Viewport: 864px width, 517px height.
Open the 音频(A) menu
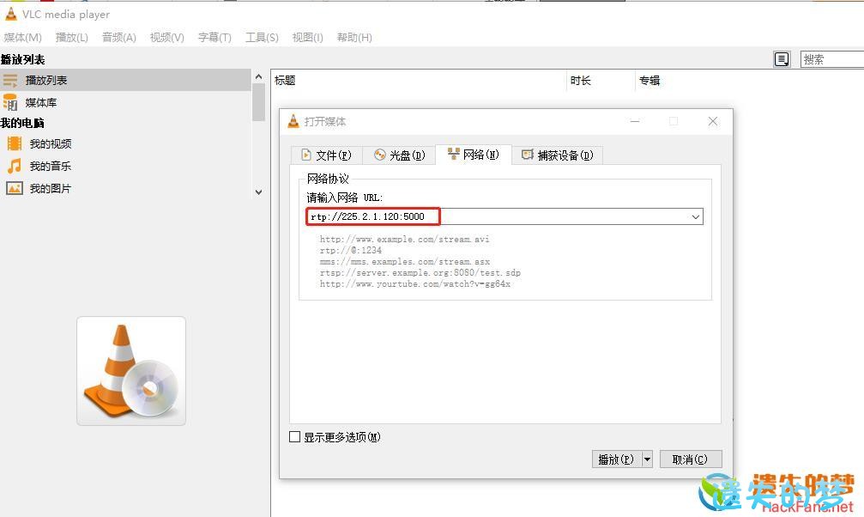pyautogui.click(x=119, y=38)
